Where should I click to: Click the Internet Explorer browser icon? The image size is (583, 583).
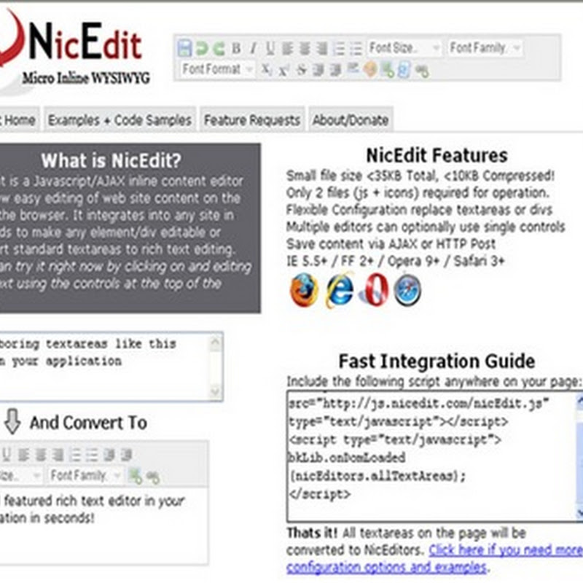click(x=339, y=289)
